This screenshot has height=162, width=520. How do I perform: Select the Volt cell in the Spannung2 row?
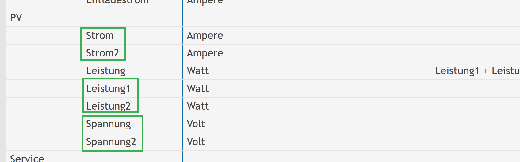tap(196, 142)
